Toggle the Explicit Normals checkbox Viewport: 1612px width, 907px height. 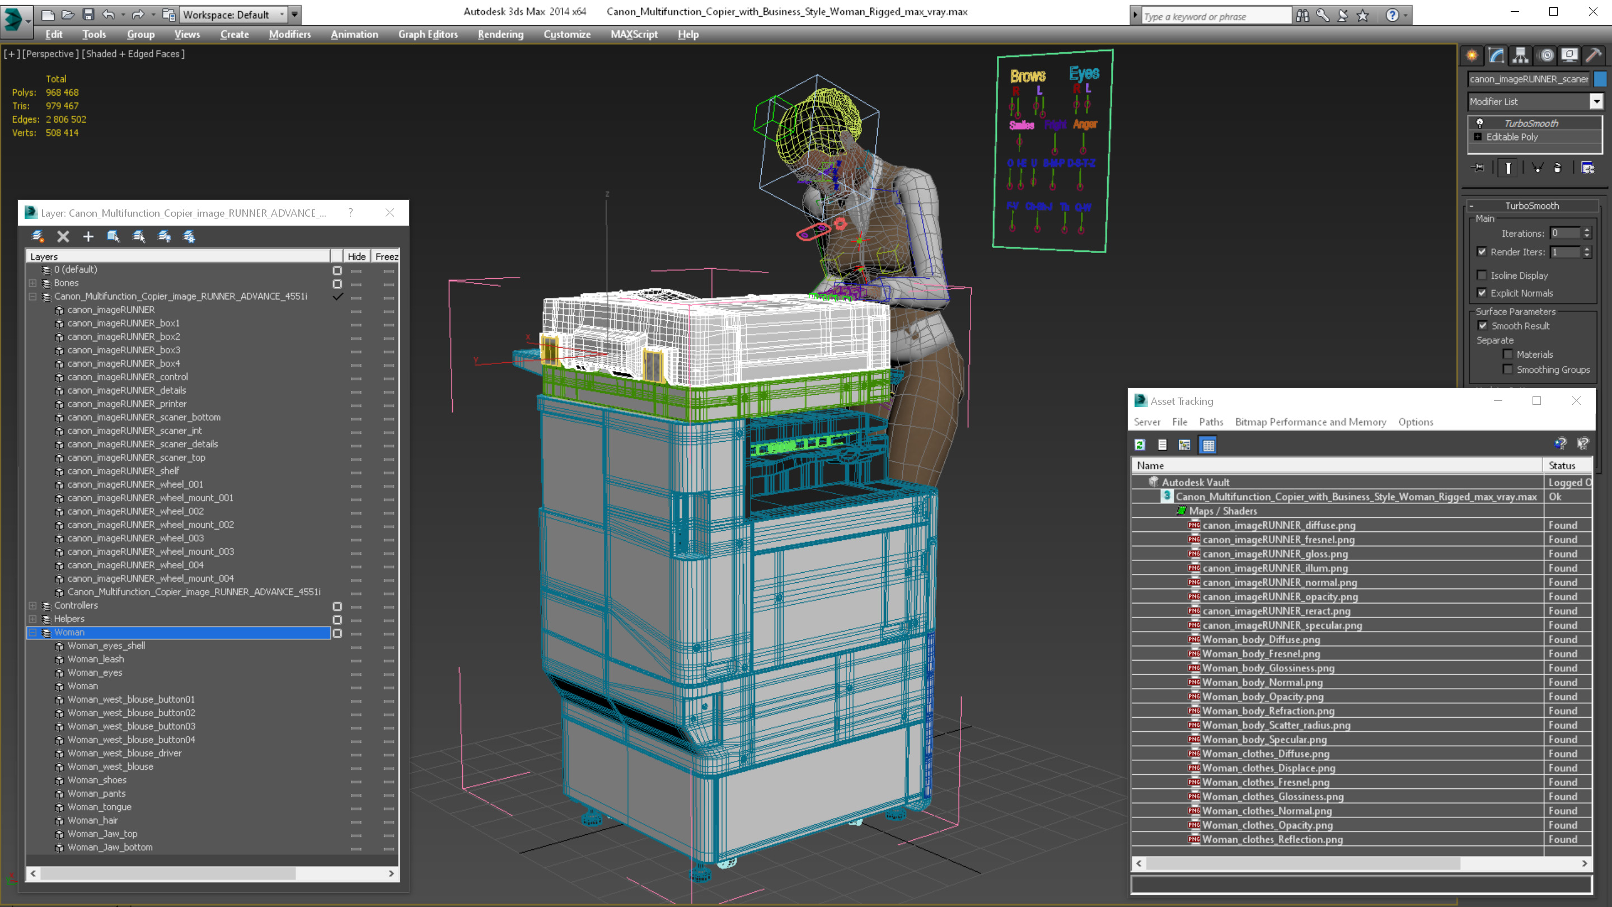(x=1482, y=293)
